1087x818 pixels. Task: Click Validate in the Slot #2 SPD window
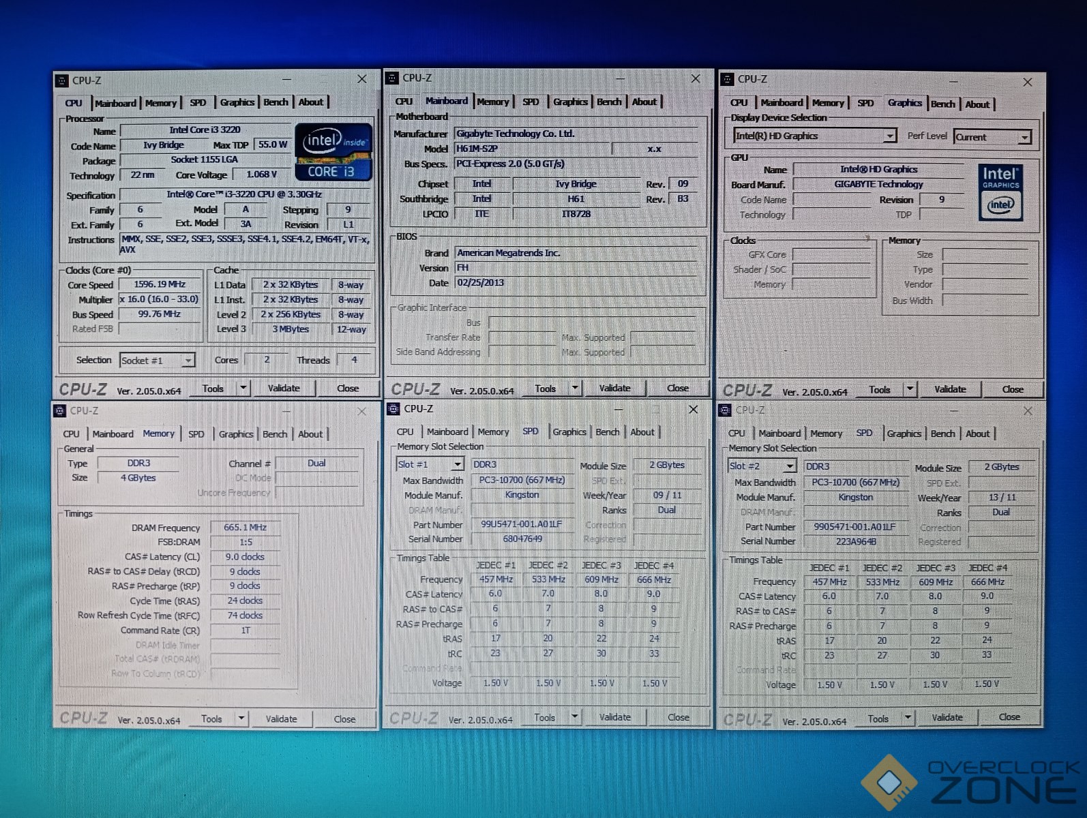947,717
